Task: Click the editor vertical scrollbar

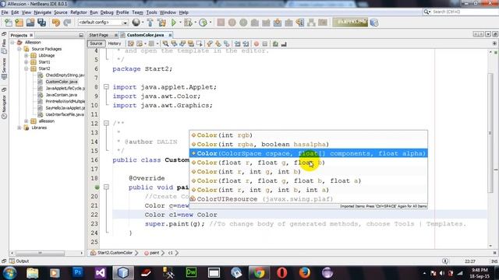Action: [x=490, y=132]
